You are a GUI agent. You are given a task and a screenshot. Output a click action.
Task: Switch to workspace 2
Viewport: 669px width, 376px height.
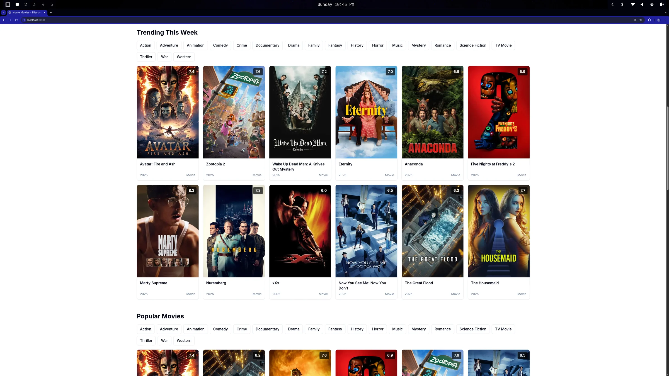26,4
